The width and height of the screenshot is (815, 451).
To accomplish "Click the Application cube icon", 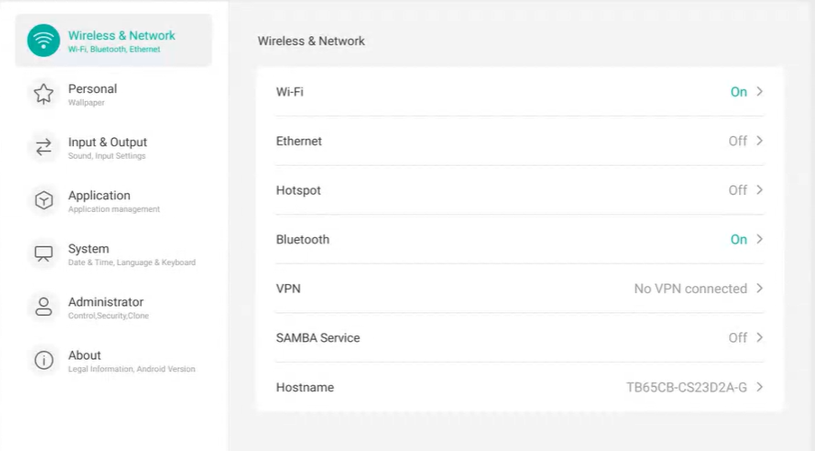I will point(43,200).
